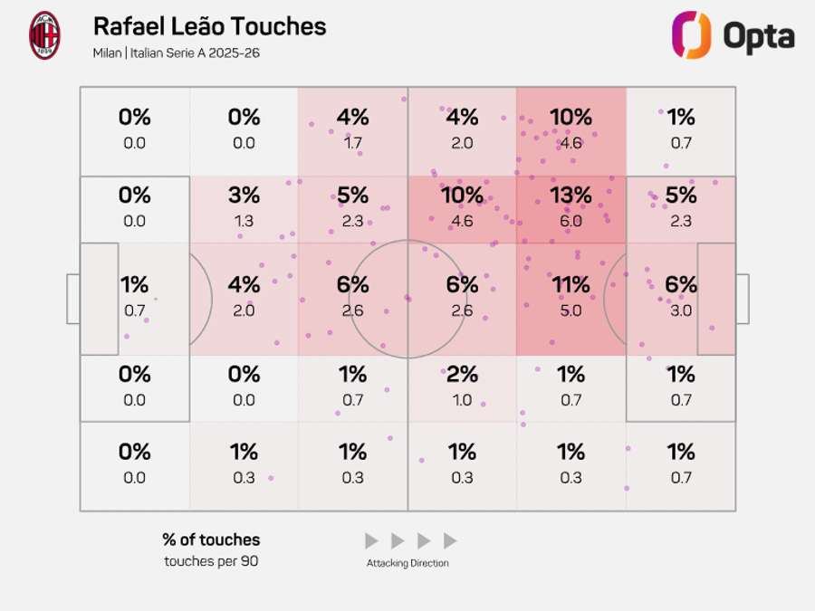Select the 3% zone with 1.3 touches
815x611 pixels.
(244, 207)
